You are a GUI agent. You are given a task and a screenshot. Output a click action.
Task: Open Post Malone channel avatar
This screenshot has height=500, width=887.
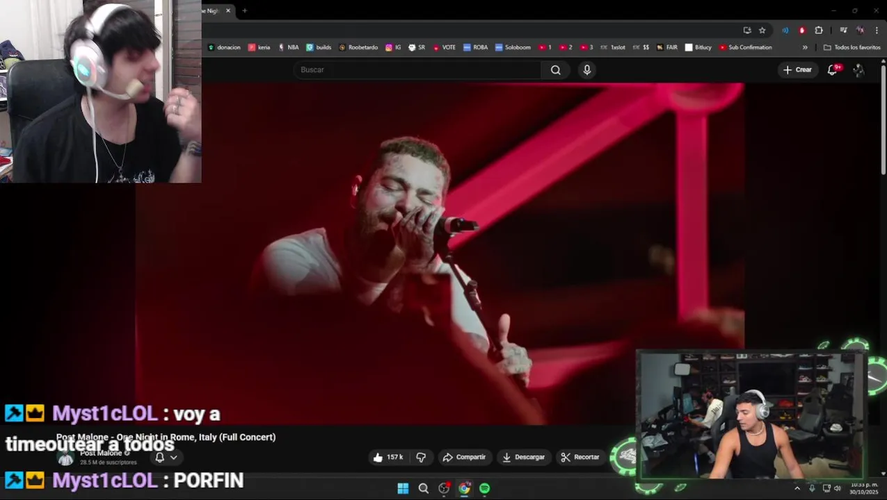[x=65, y=458]
